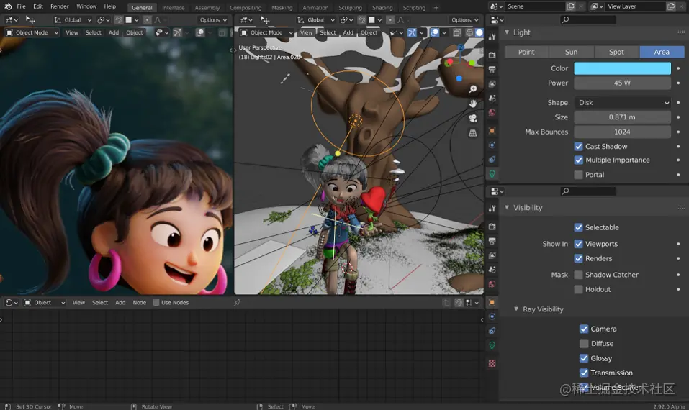Screen dimensions: 689x410
Task: Open Output properties tab in upper editor
Action: pyautogui.click(x=492, y=69)
